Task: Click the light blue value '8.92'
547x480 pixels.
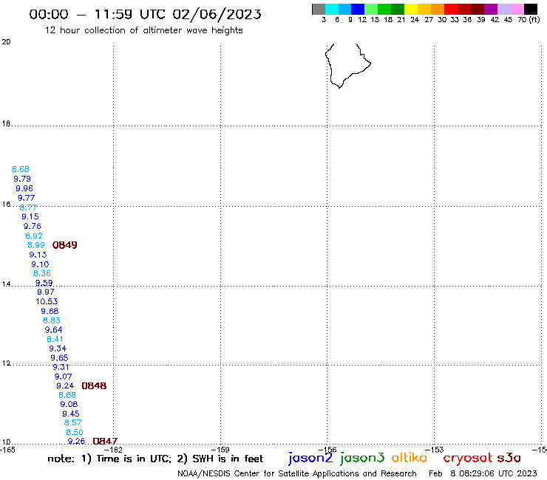Action: pyautogui.click(x=34, y=236)
